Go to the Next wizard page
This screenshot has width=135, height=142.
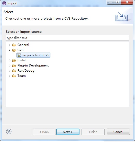pyautogui.click(x=68, y=132)
